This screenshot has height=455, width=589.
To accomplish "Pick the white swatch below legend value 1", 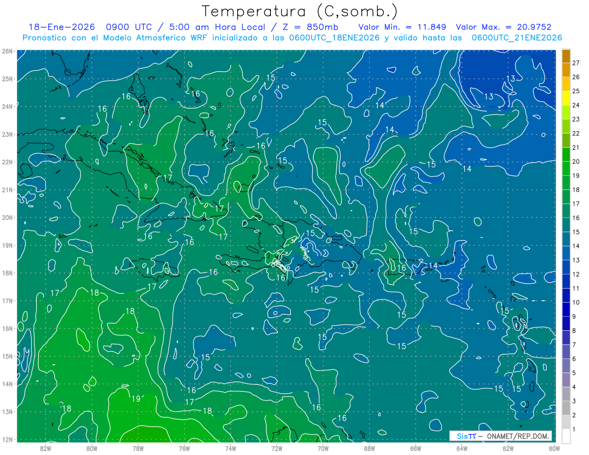I will pyautogui.click(x=566, y=436).
